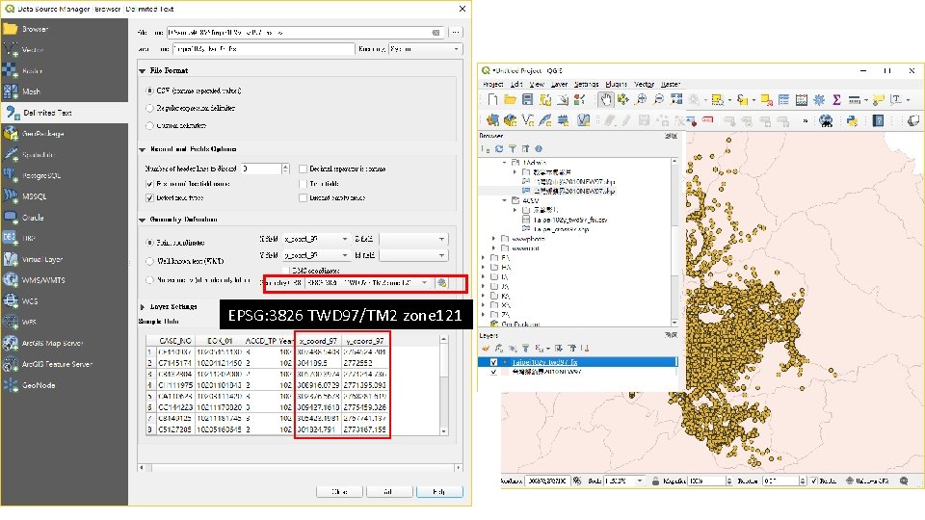The image size is (925, 520).
Task: Collapse the File Format section
Action: tap(143, 70)
